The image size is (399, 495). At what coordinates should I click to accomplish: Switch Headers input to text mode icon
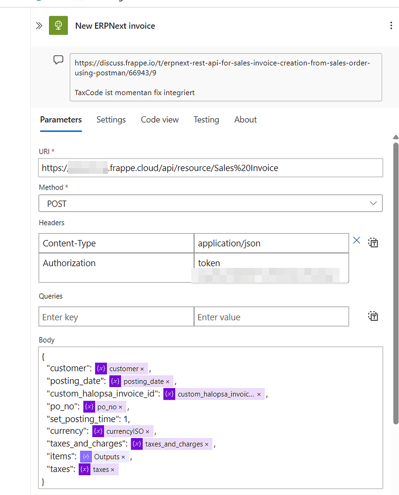point(373,242)
